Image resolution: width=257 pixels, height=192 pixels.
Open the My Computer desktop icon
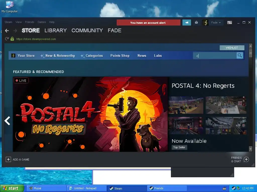click(10, 6)
